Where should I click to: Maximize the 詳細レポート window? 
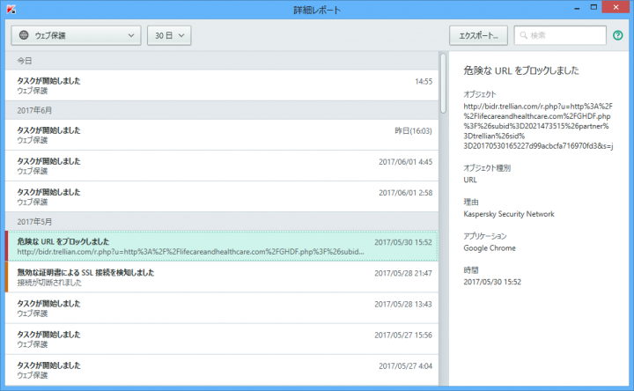[593, 7]
